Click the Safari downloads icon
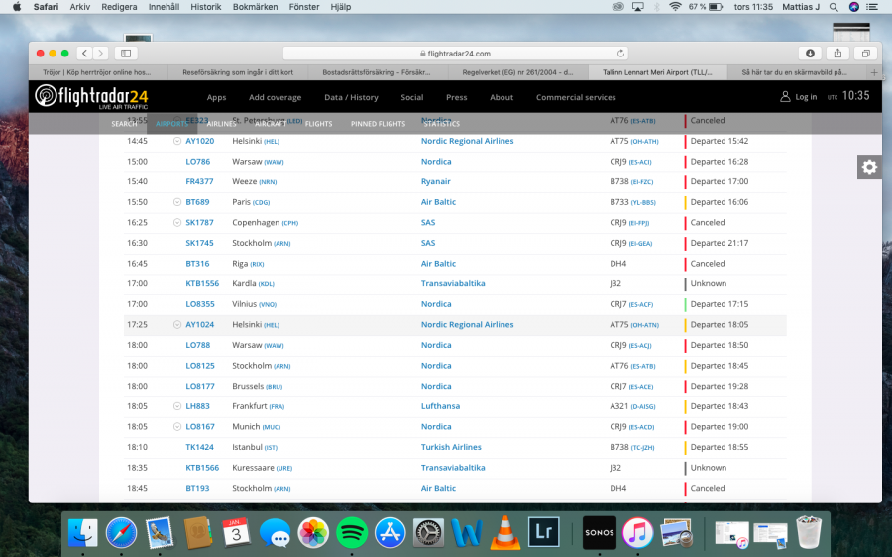The image size is (892, 557). pos(810,54)
